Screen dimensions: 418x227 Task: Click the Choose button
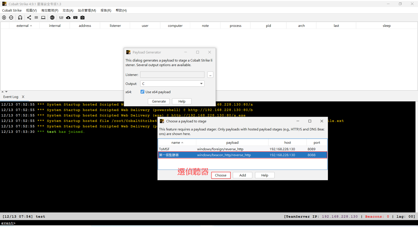click(x=221, y=175)
